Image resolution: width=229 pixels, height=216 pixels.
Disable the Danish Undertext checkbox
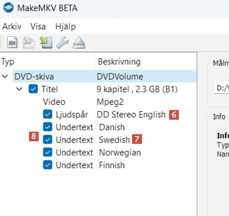pos(47,127)
